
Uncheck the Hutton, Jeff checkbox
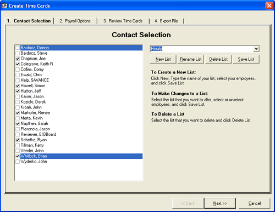18,91
